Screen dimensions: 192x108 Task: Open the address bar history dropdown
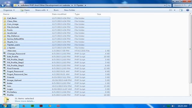tap(165, 5)
